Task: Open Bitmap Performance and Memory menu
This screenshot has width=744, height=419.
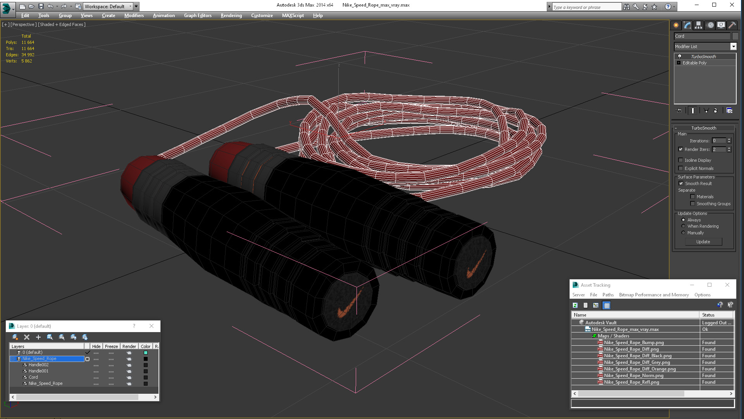Action: 654,295
